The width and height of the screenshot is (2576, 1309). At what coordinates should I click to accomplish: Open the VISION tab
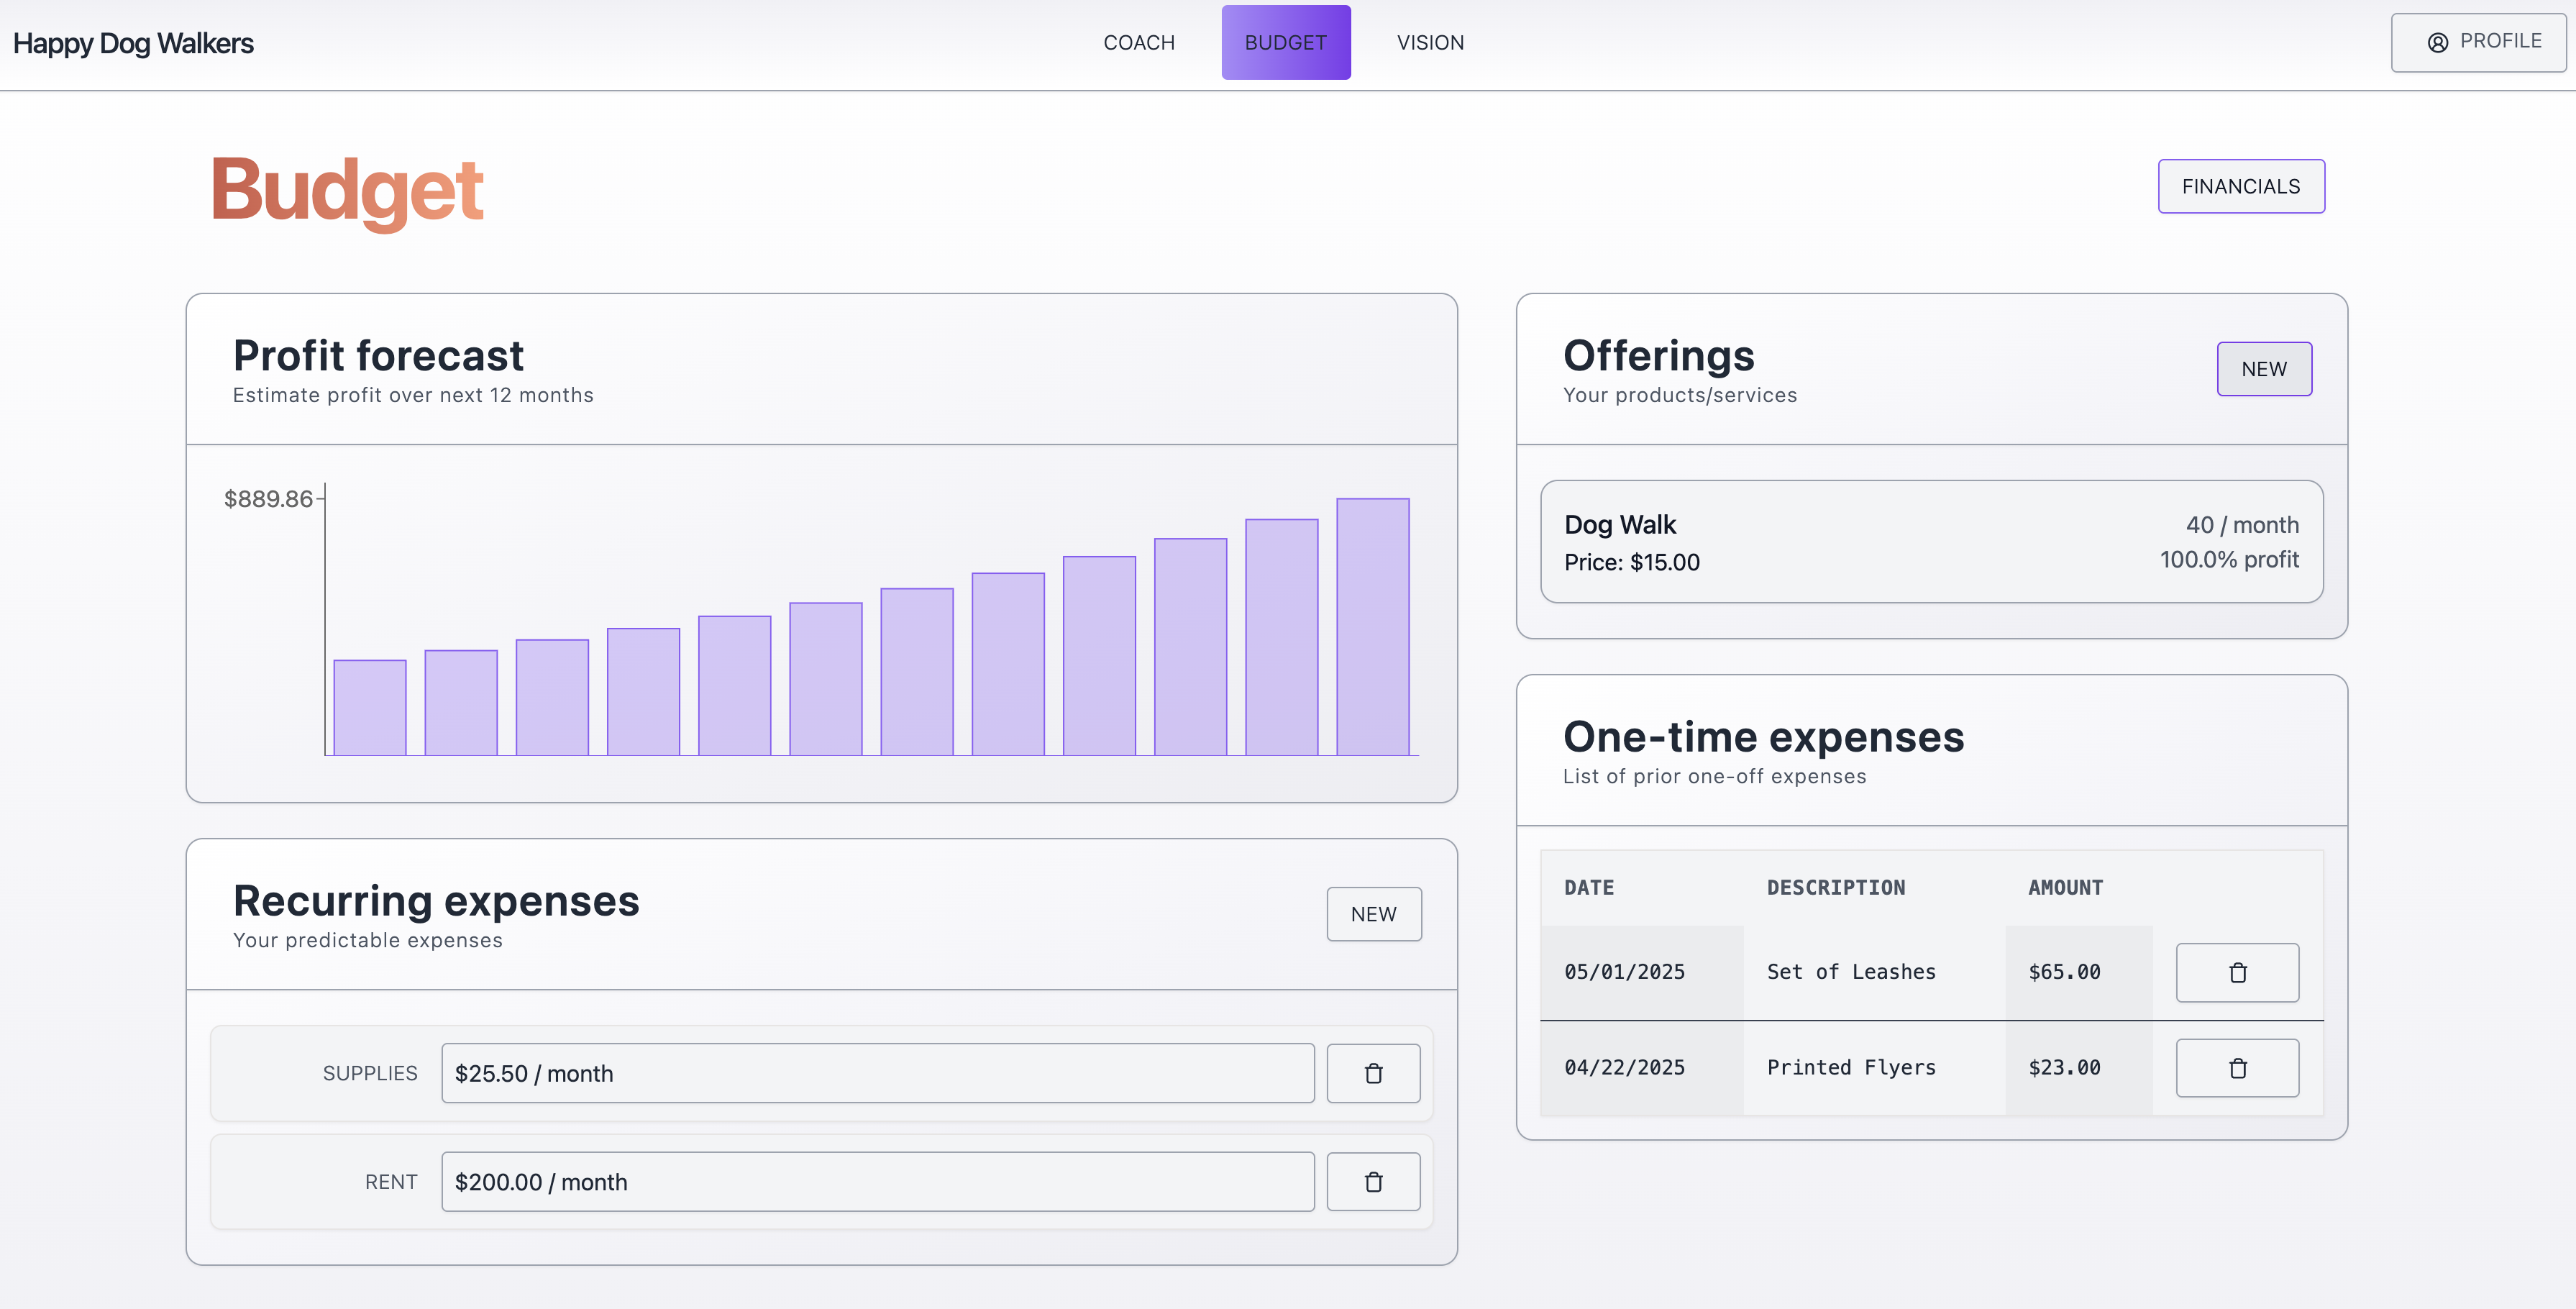click(1430, 42)
